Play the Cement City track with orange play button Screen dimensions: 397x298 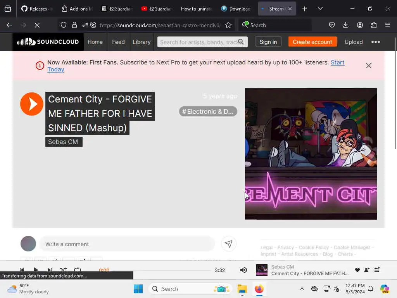click(32, 104)
